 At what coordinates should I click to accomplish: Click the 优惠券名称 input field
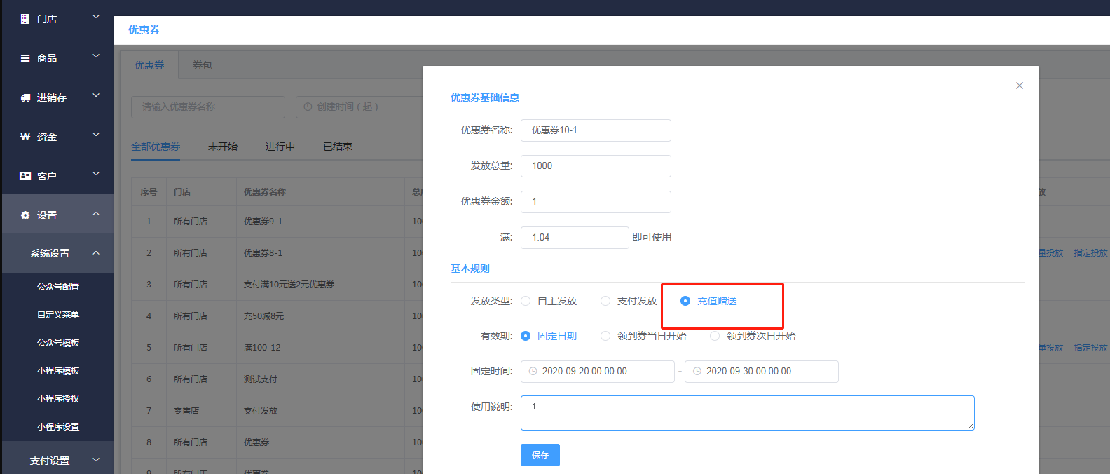[x=596, y=130]
